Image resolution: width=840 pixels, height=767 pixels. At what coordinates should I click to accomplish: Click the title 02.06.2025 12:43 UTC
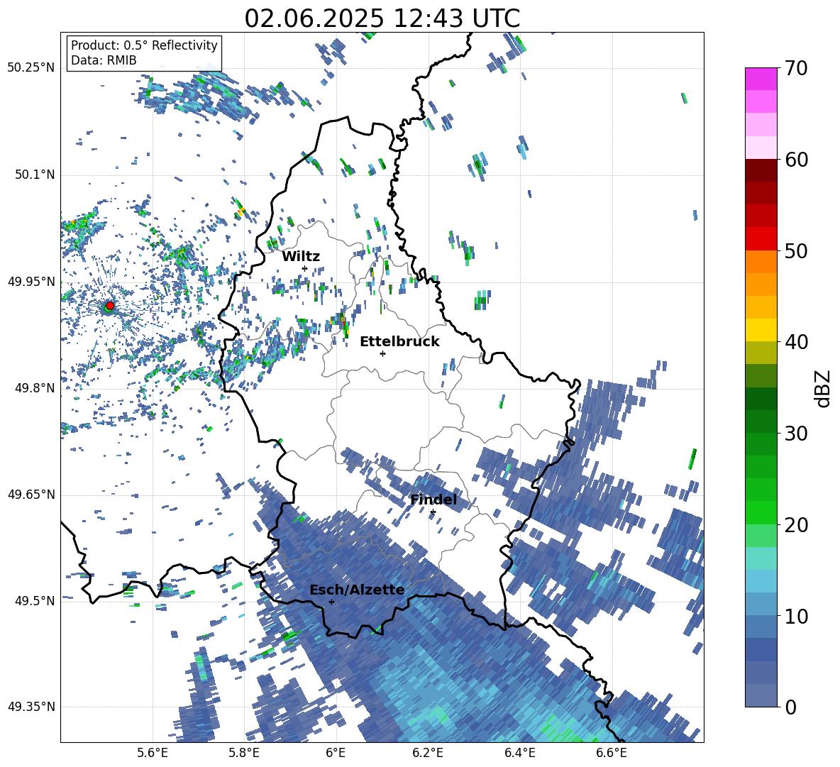coord(382,18)
